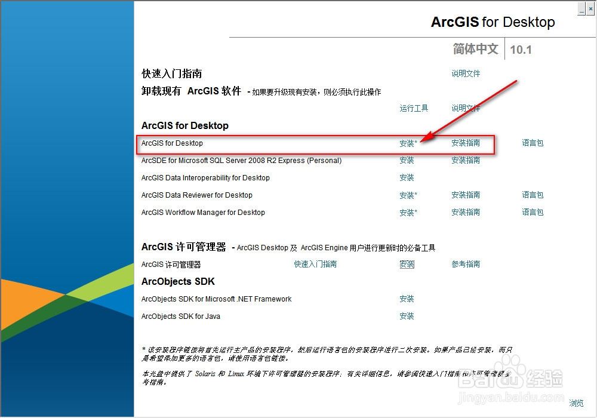
Task: Open 语言包 for Workflow Manager
Action: 533,213
